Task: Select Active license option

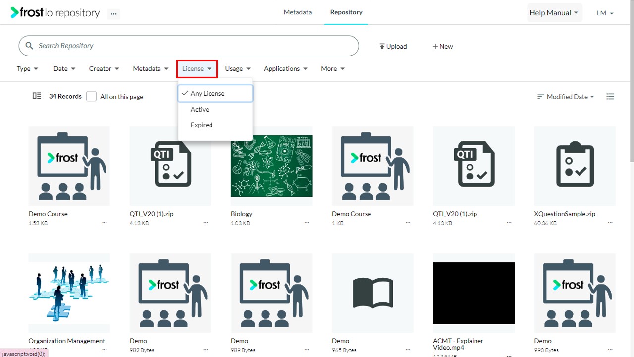Action: 215,109
